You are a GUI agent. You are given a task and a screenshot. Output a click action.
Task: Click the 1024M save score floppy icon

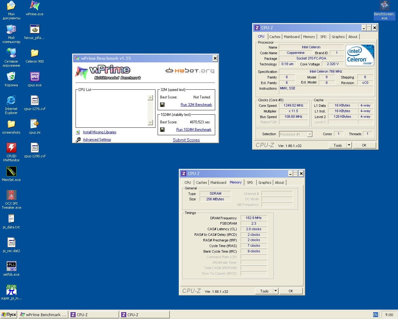pos(162,130)
